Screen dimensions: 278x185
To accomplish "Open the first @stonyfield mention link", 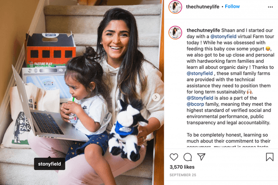I will (x=223, y=37).
